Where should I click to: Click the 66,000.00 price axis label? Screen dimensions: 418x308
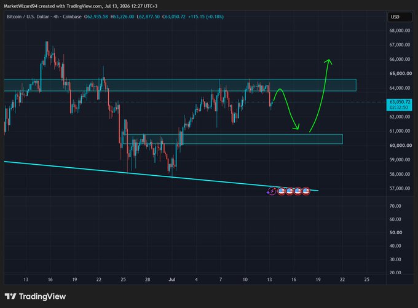coord(400,59)
